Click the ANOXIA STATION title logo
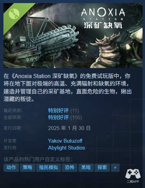 [103, 14]
